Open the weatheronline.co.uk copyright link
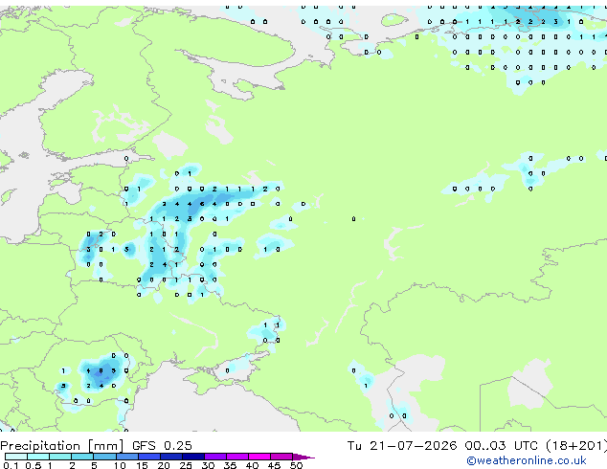The height and width of the screenshot is (469, 607). [527, 460]
